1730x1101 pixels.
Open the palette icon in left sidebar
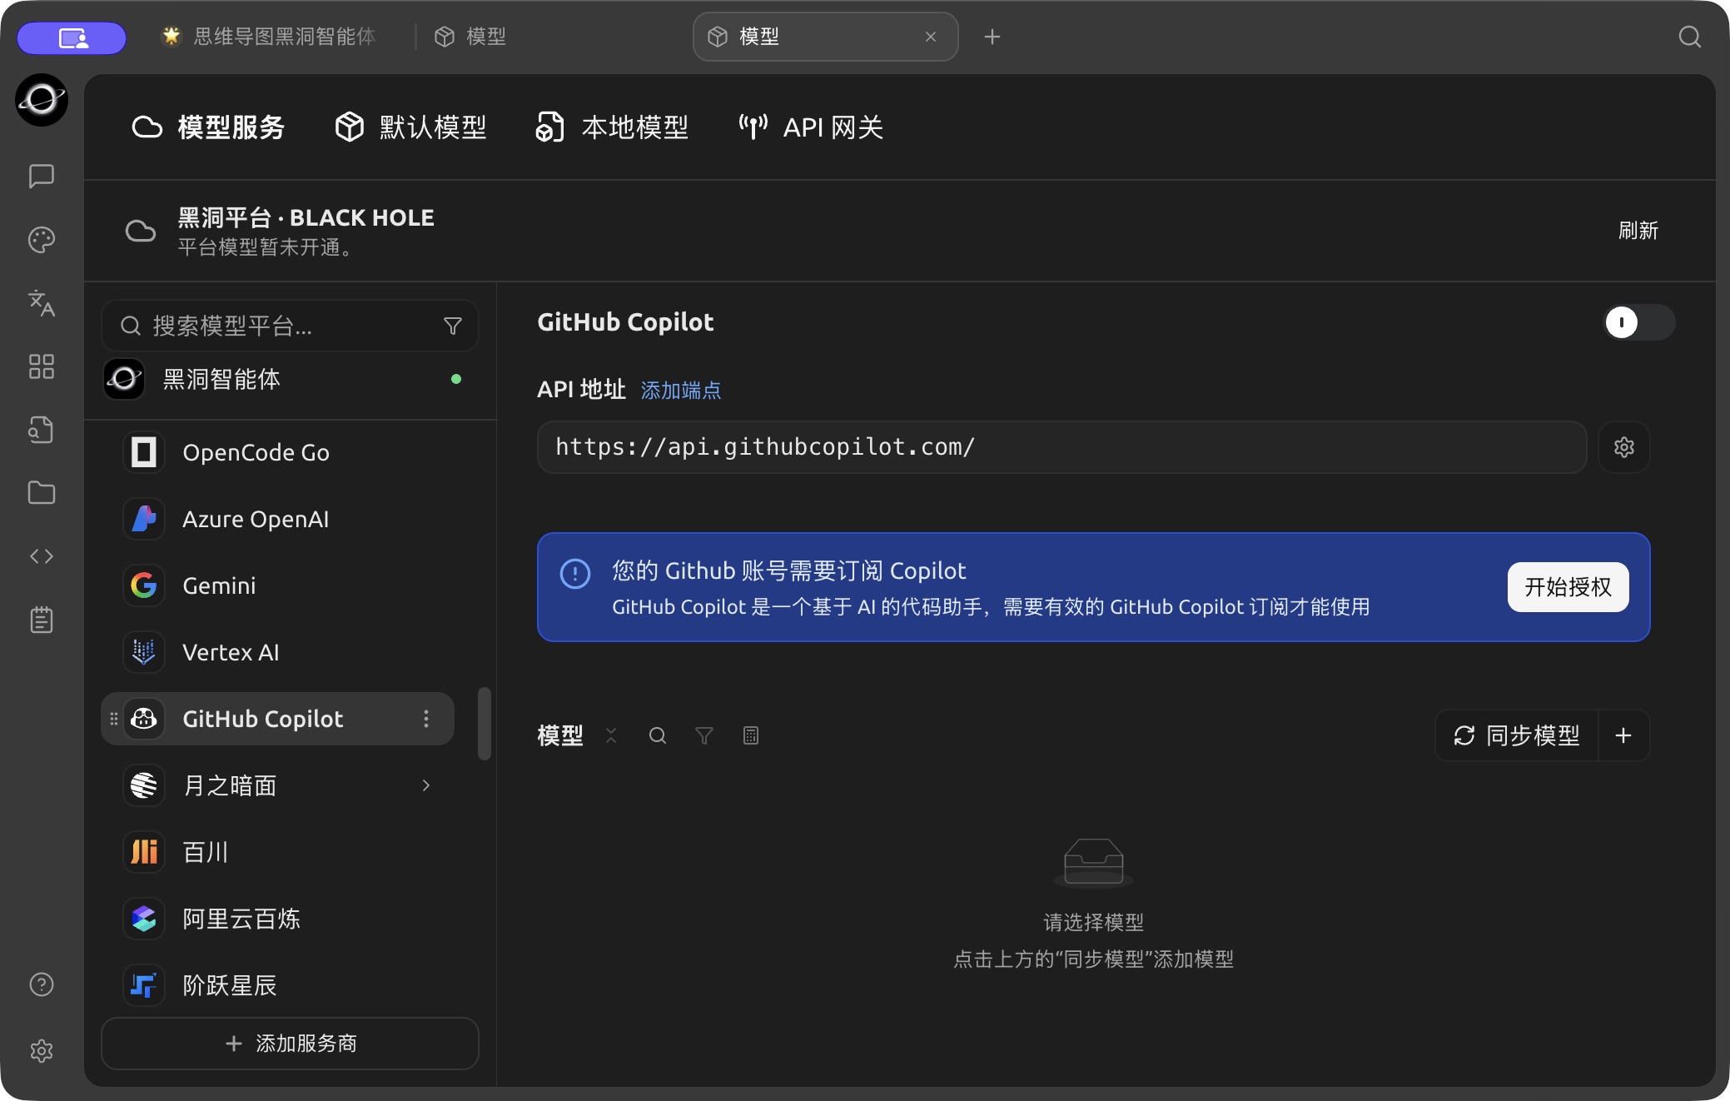tap(42, 240)
